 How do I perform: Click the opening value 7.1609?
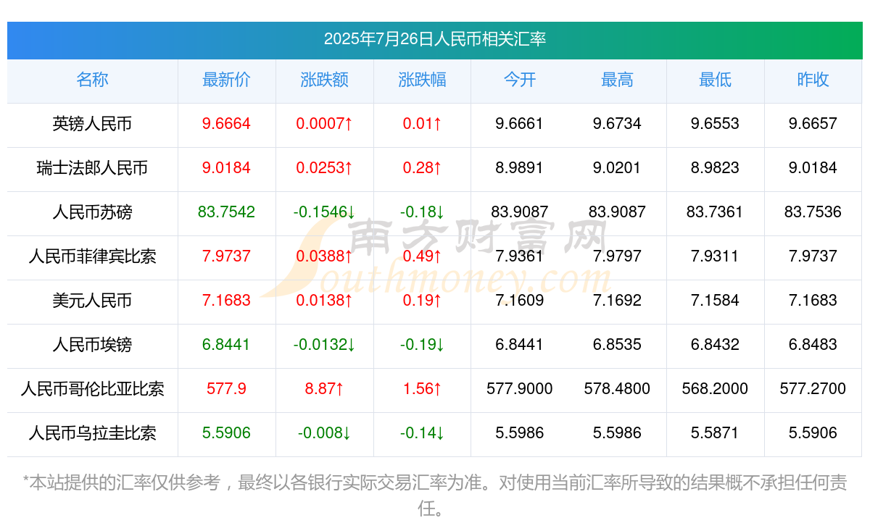(x=520, y=301)
